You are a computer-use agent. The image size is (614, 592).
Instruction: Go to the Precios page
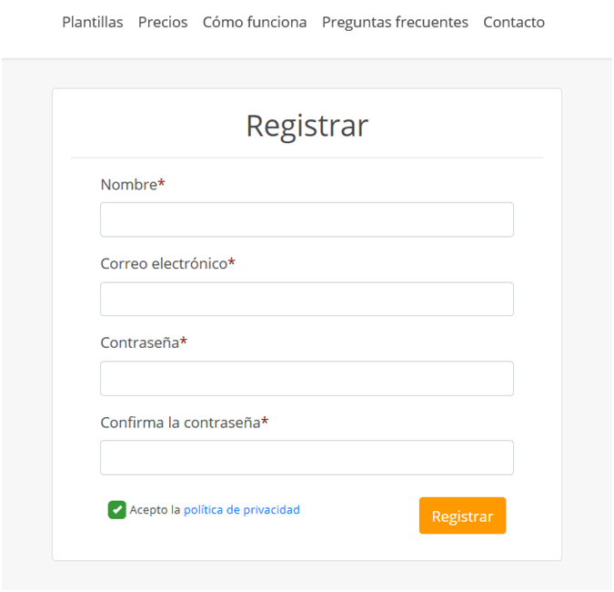(x=163, y=22)
